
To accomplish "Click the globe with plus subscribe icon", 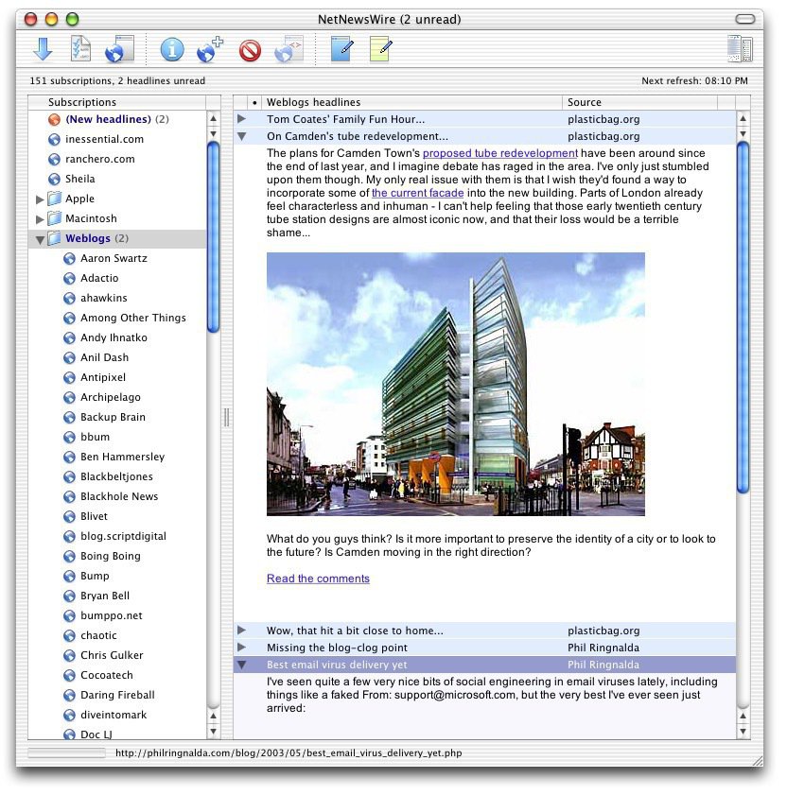I will click(x=210, y=49).
